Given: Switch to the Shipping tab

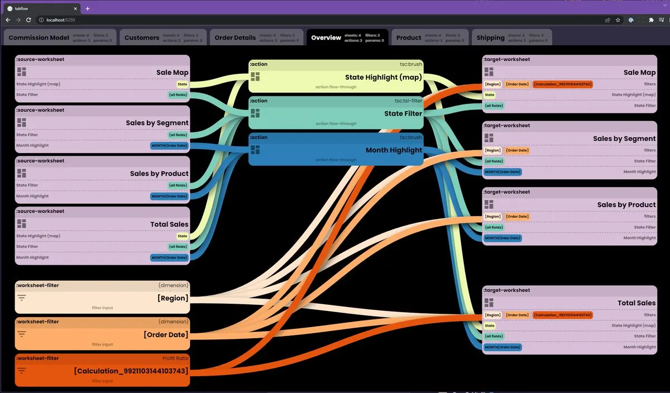Looking at the screenshot, I should [x=512, y=37].
